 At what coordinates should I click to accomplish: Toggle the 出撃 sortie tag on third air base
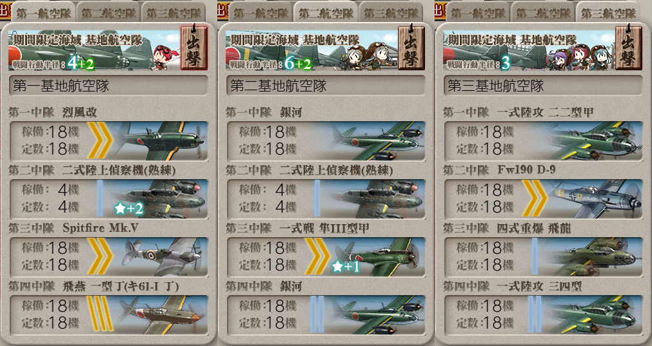coord(628,47)
